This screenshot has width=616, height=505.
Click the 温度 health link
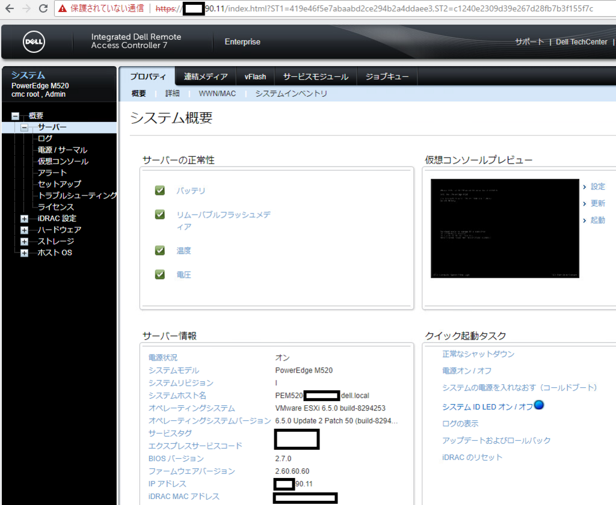point(183,250)
